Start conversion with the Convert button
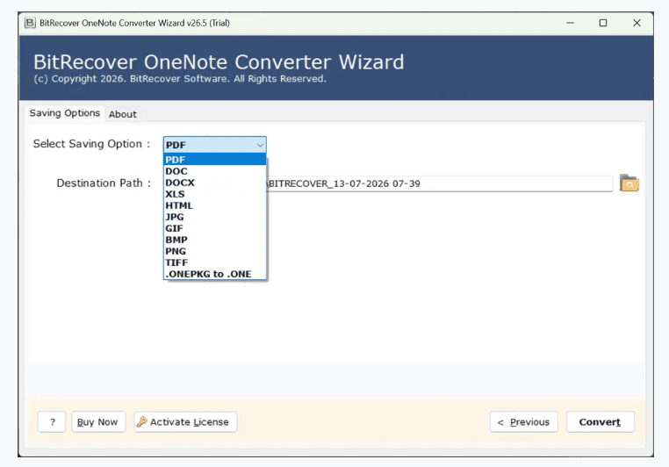This screenshot has height=467, width=669. pos(600,422)
